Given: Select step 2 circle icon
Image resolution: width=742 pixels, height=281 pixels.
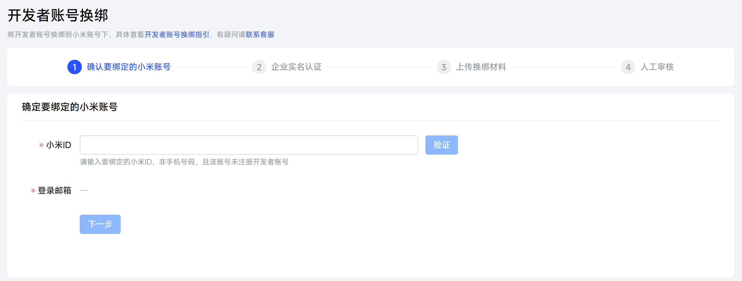Looking at the screenshot, I should click(259, 67).
